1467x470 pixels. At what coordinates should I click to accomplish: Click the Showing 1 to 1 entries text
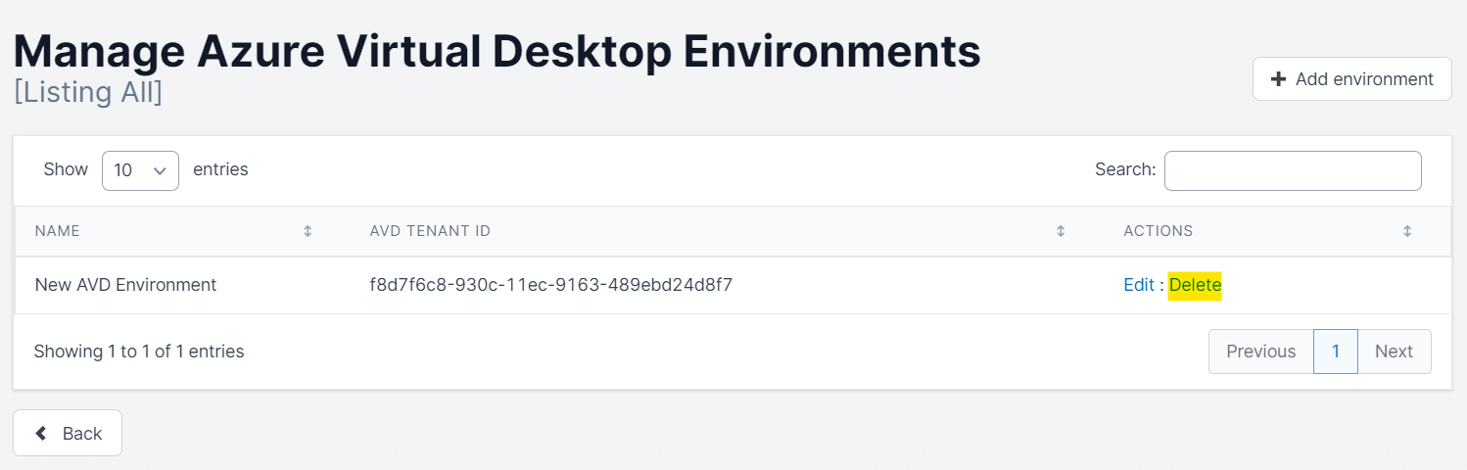tap(139, 351)
